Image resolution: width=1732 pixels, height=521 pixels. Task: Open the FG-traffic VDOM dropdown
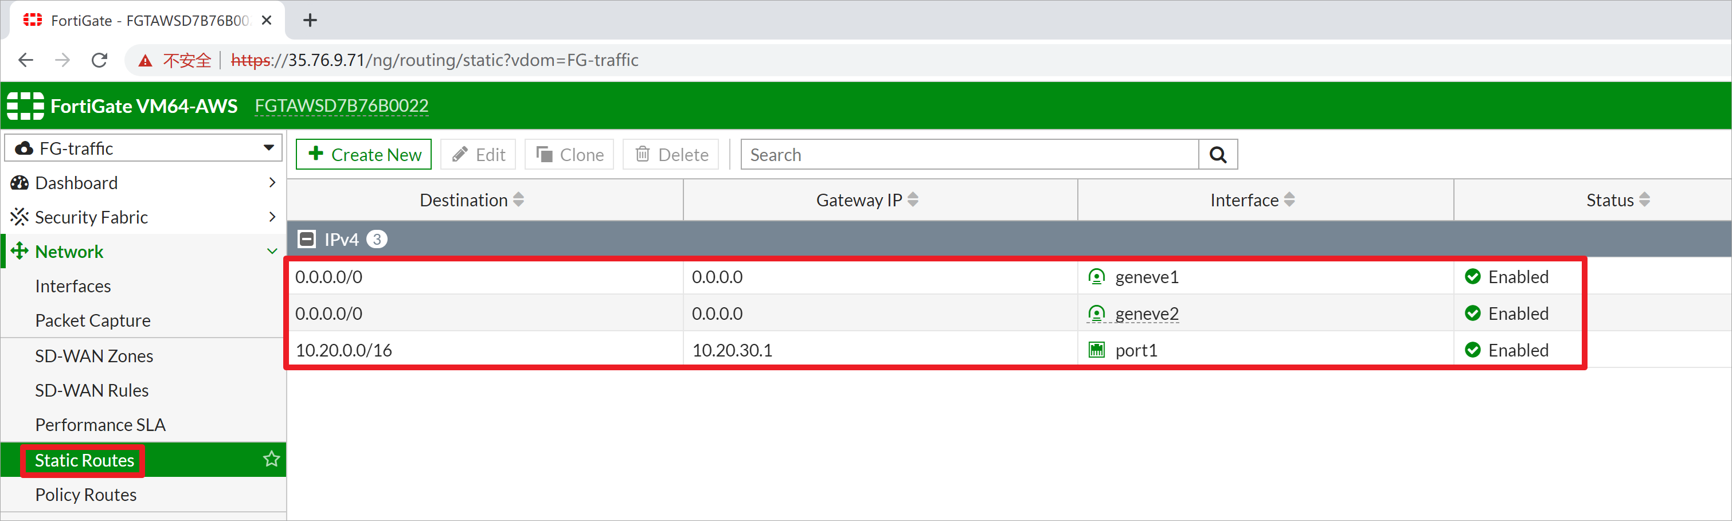143,148
